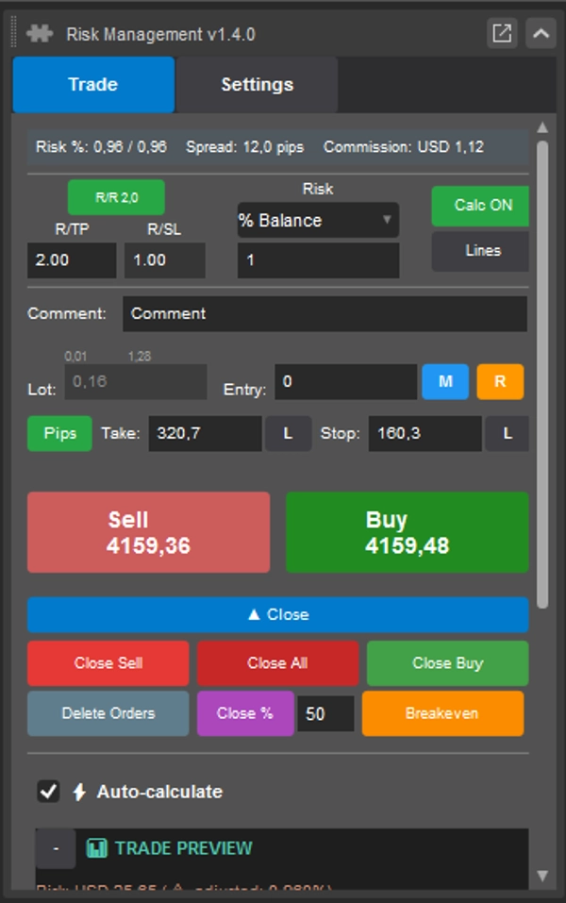Click the vertical scrollbar thumb
This screenshot has width=566, height=903.
541,375
